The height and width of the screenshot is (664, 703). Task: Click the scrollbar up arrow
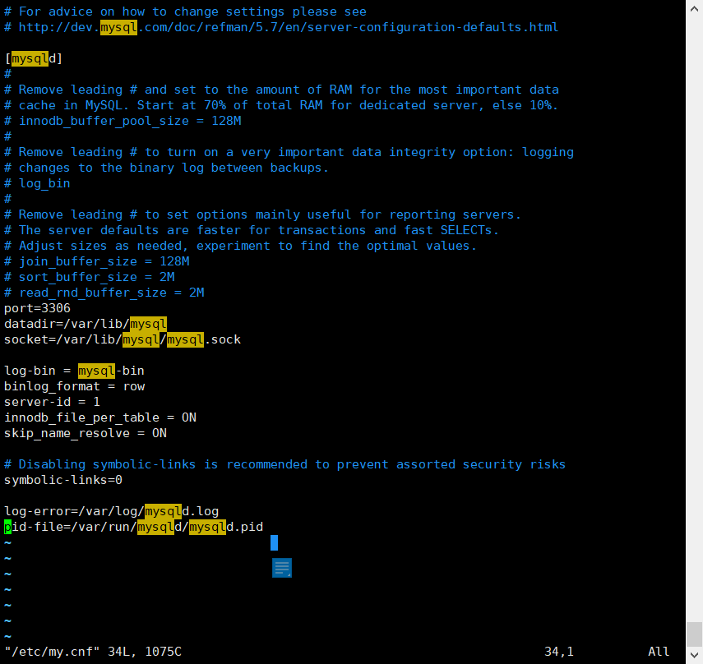click(693, 7)
